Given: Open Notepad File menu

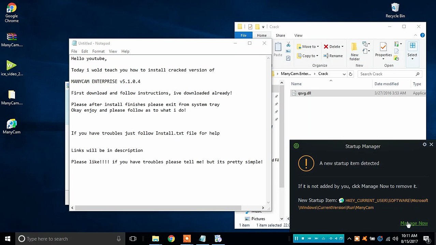Looking at the screenshot, I should coord(74,51).
